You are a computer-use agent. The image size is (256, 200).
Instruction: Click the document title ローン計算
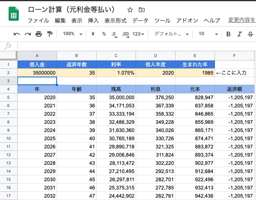[x=71, y=9]
